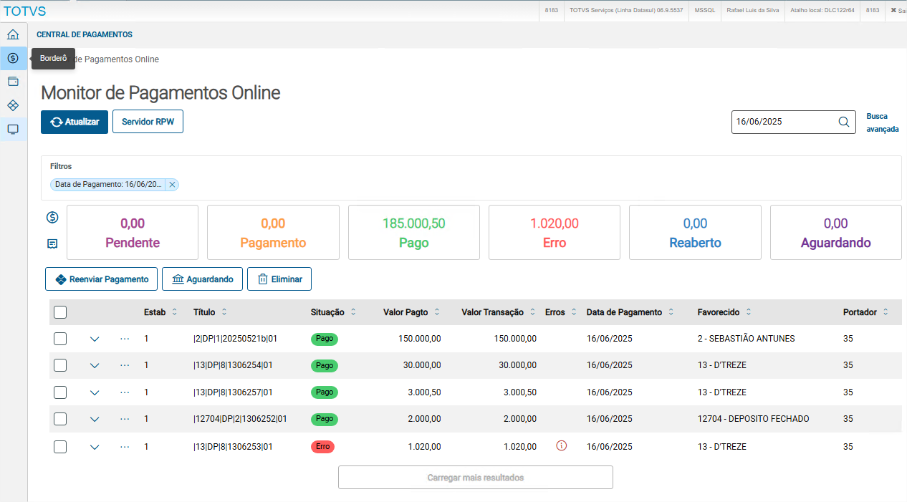Click the red Erro status badge

[322, 446]
